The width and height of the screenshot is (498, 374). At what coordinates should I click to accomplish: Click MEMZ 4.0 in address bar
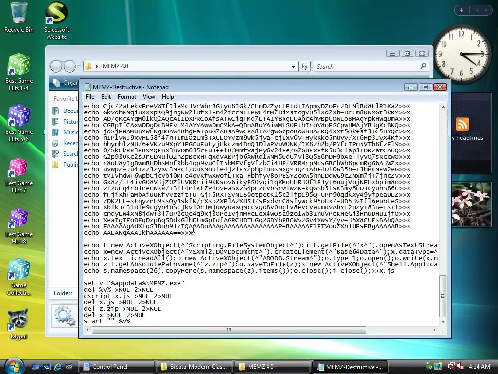(x=115, y=66)
